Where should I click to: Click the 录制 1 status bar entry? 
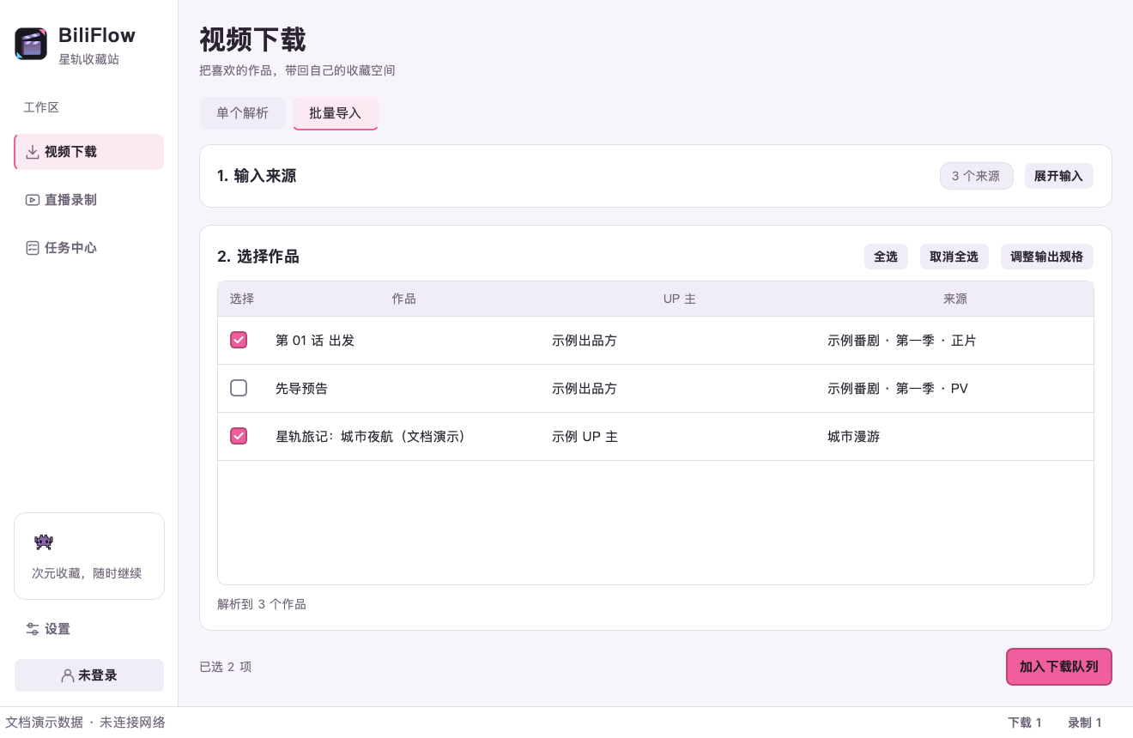[x=1085, y=723]
